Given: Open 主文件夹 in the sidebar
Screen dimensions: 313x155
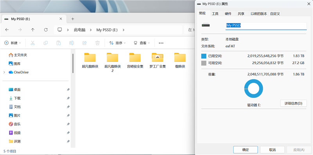Looking at the screenshot, I should click(x=18, y=55).
